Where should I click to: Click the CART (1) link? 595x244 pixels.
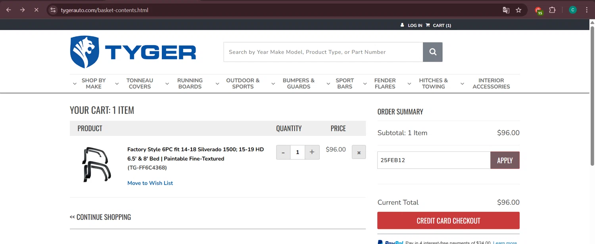(x=442, y=25)
